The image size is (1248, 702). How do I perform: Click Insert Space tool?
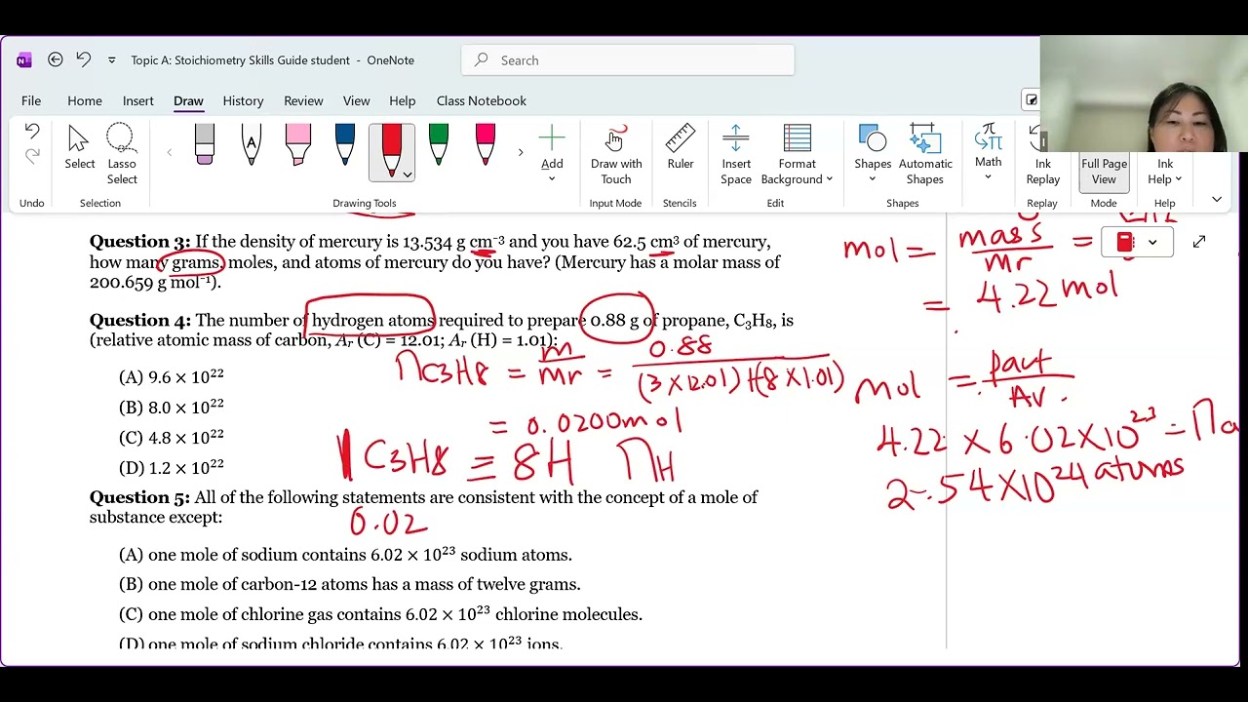pos(736,154)
